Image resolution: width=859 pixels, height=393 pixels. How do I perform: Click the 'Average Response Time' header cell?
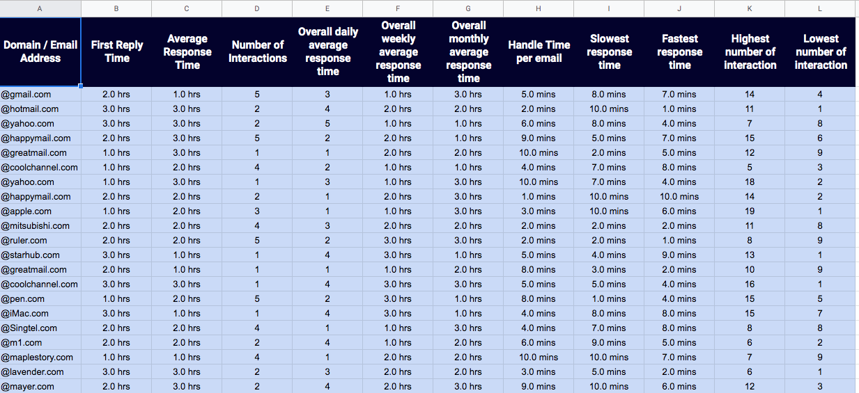[187, 51]
